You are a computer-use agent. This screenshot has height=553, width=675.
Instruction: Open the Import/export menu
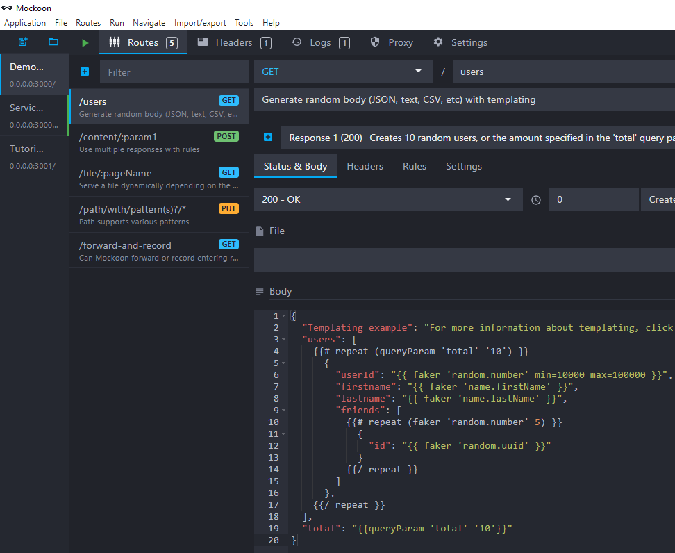coord(200,22)
